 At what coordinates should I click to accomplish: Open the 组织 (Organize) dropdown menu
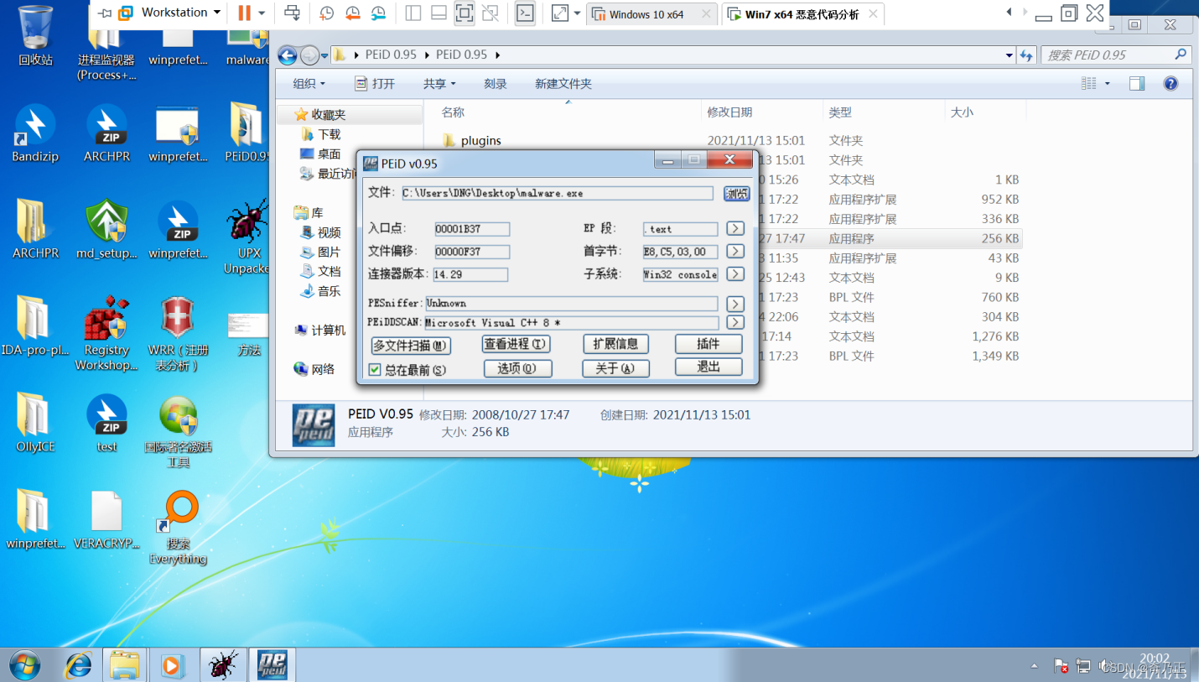[309, 84]
